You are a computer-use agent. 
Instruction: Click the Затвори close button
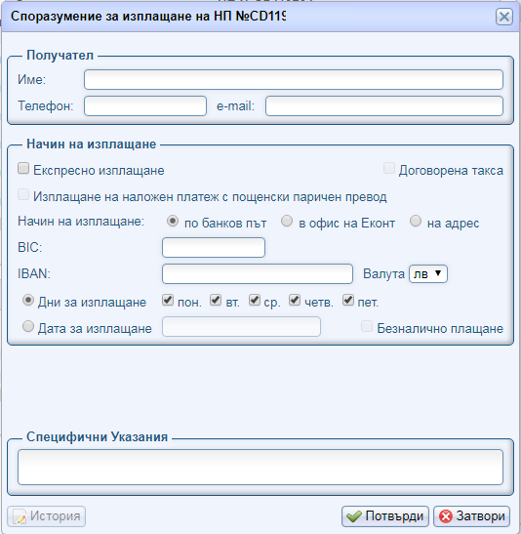[x=471, y=516]
